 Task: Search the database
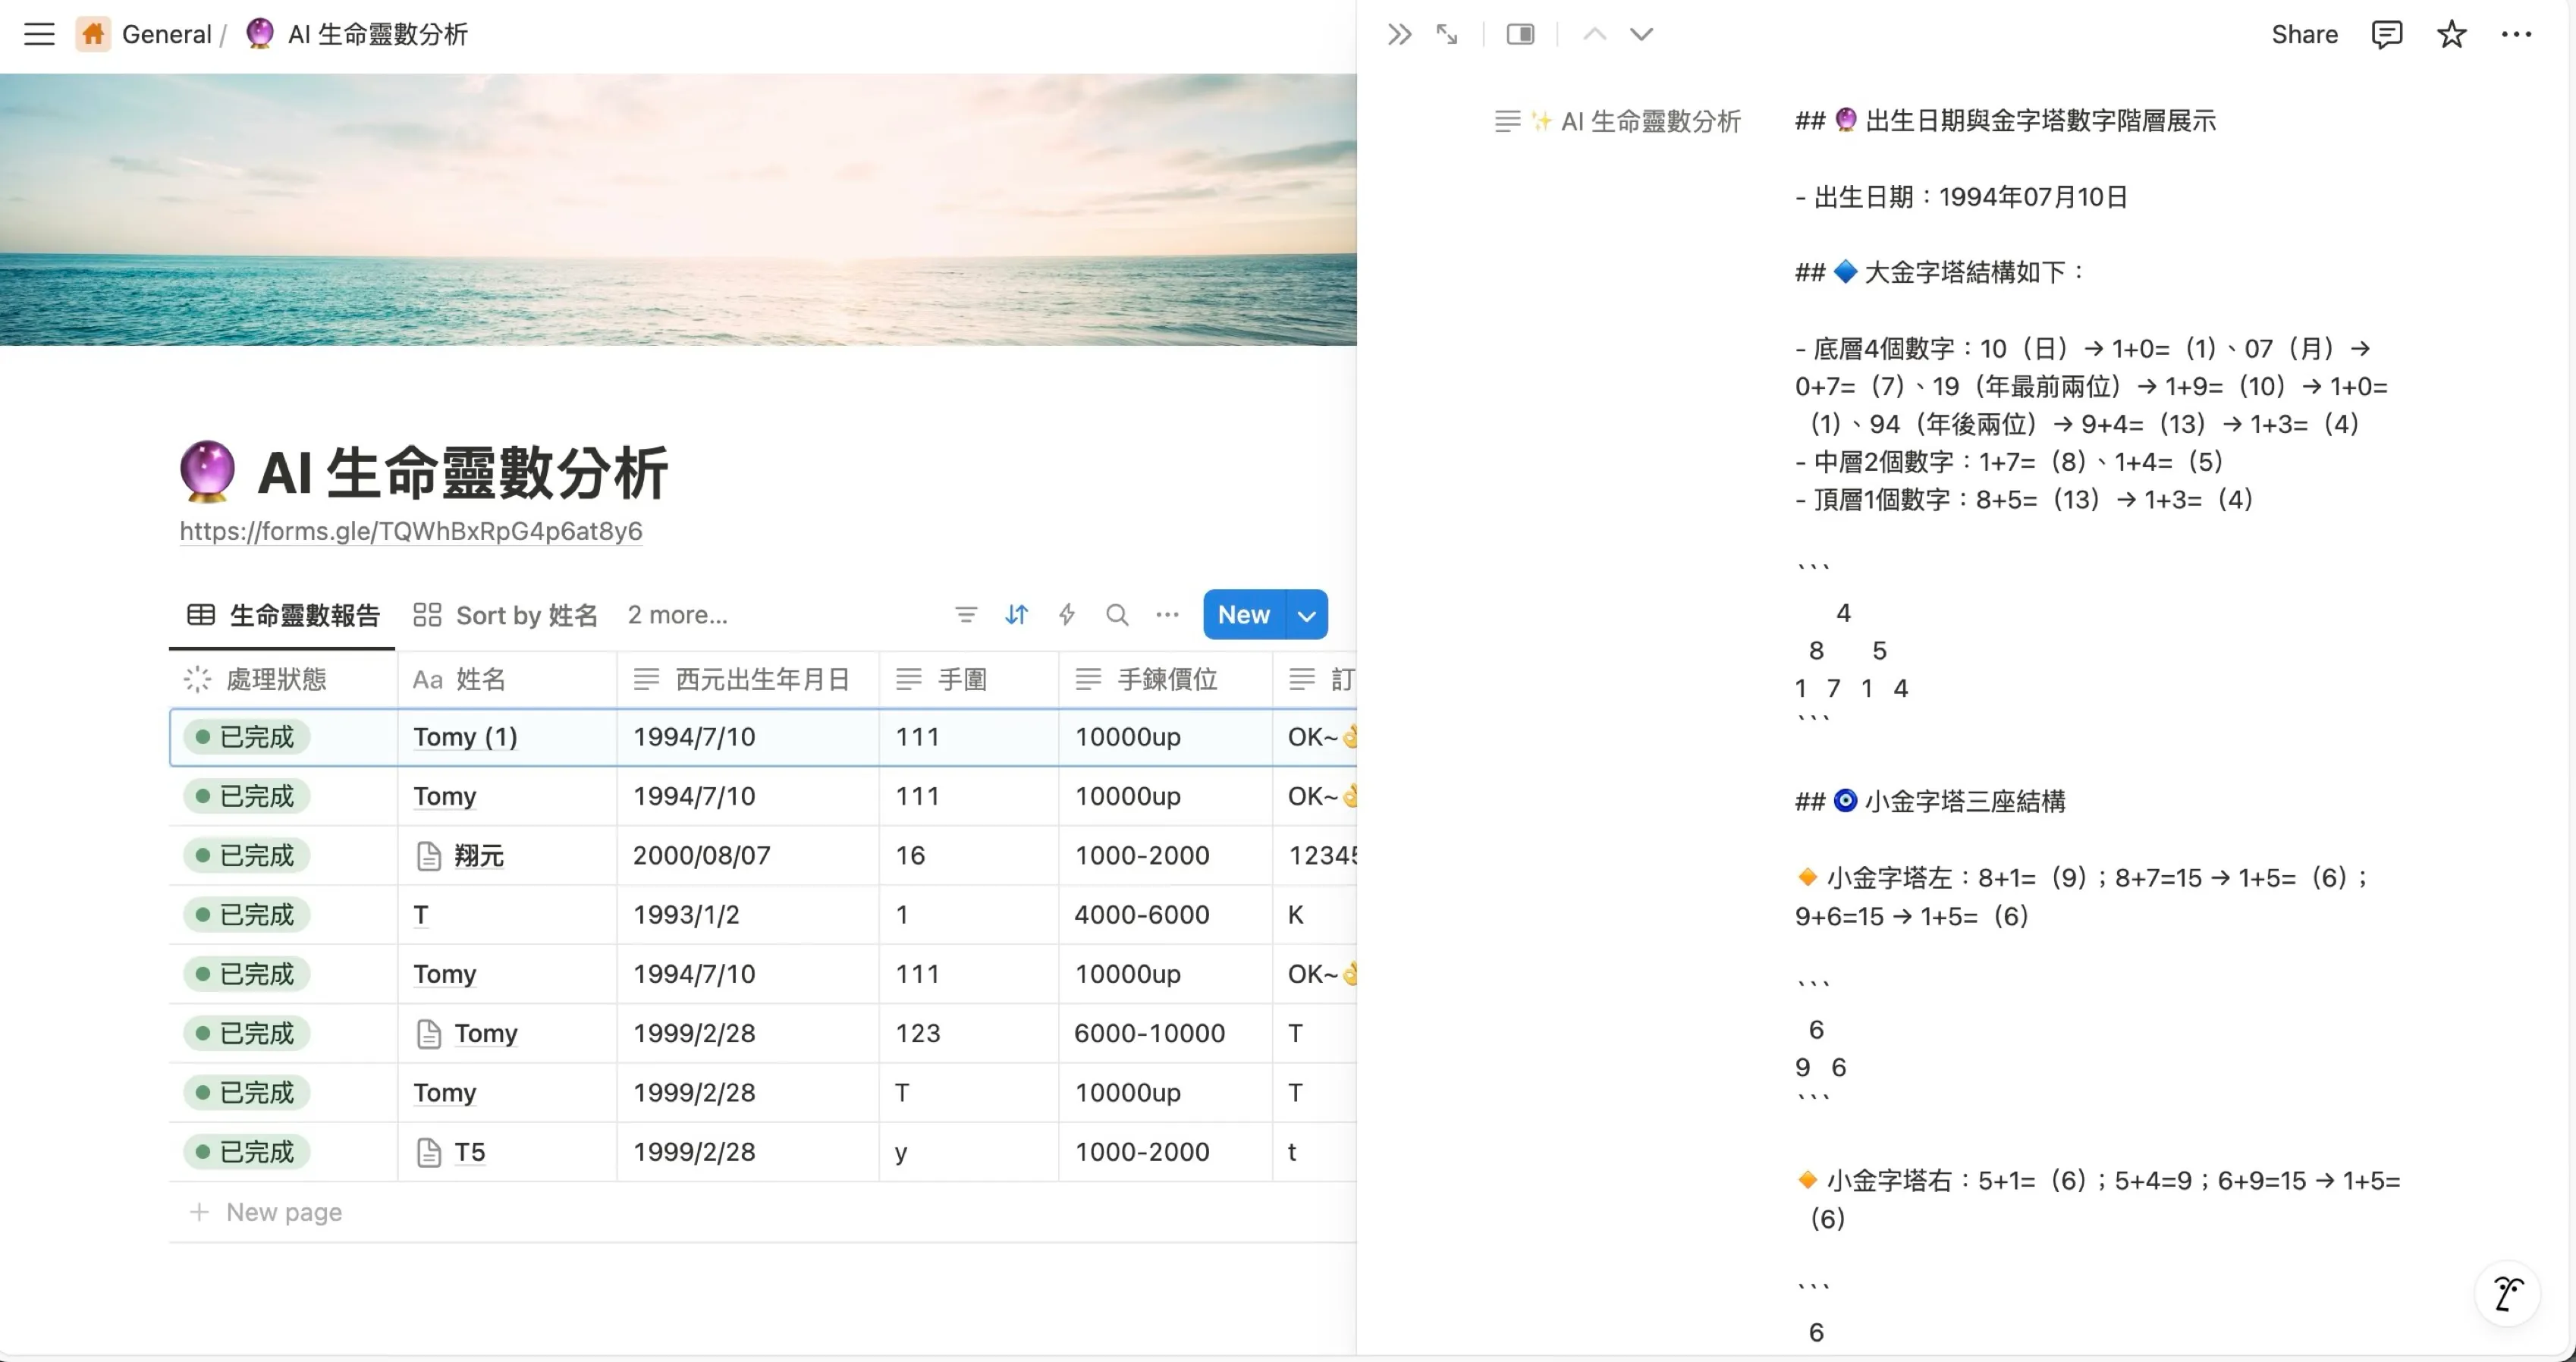pos(1117,615)
